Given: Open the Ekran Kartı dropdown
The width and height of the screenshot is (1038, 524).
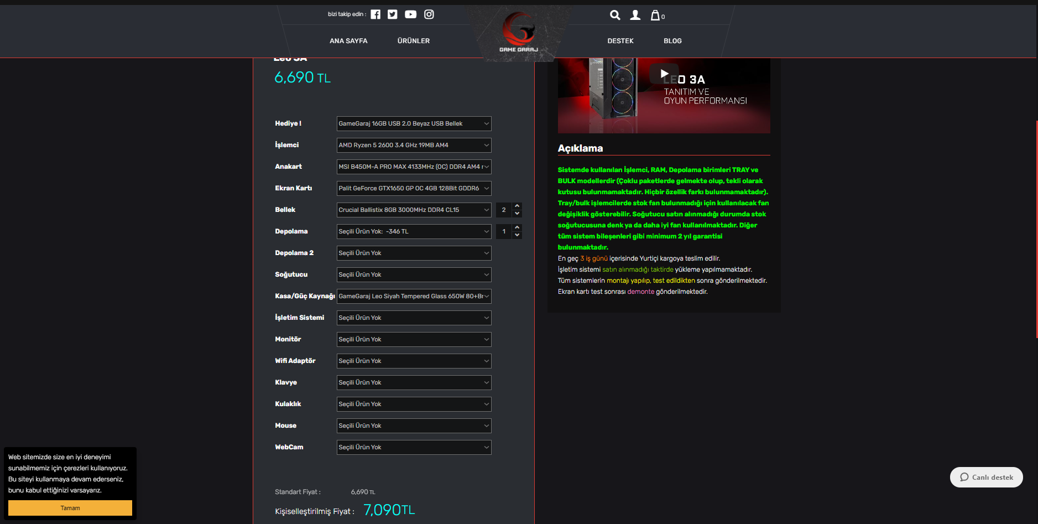Looking at the screenshot, I should point(414,189).
